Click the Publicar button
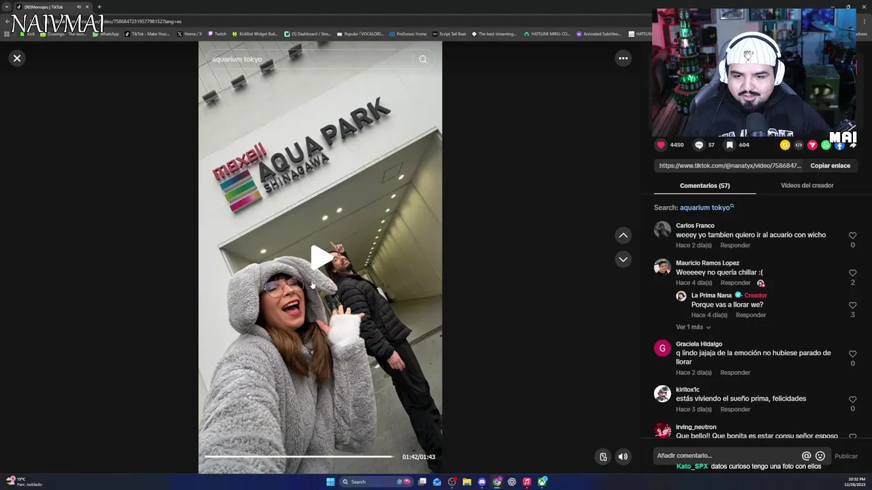 point(846,456)
